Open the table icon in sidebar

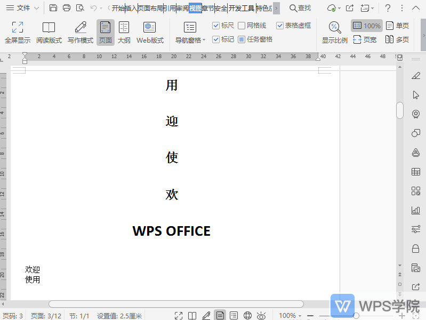(x=416, y=172)
